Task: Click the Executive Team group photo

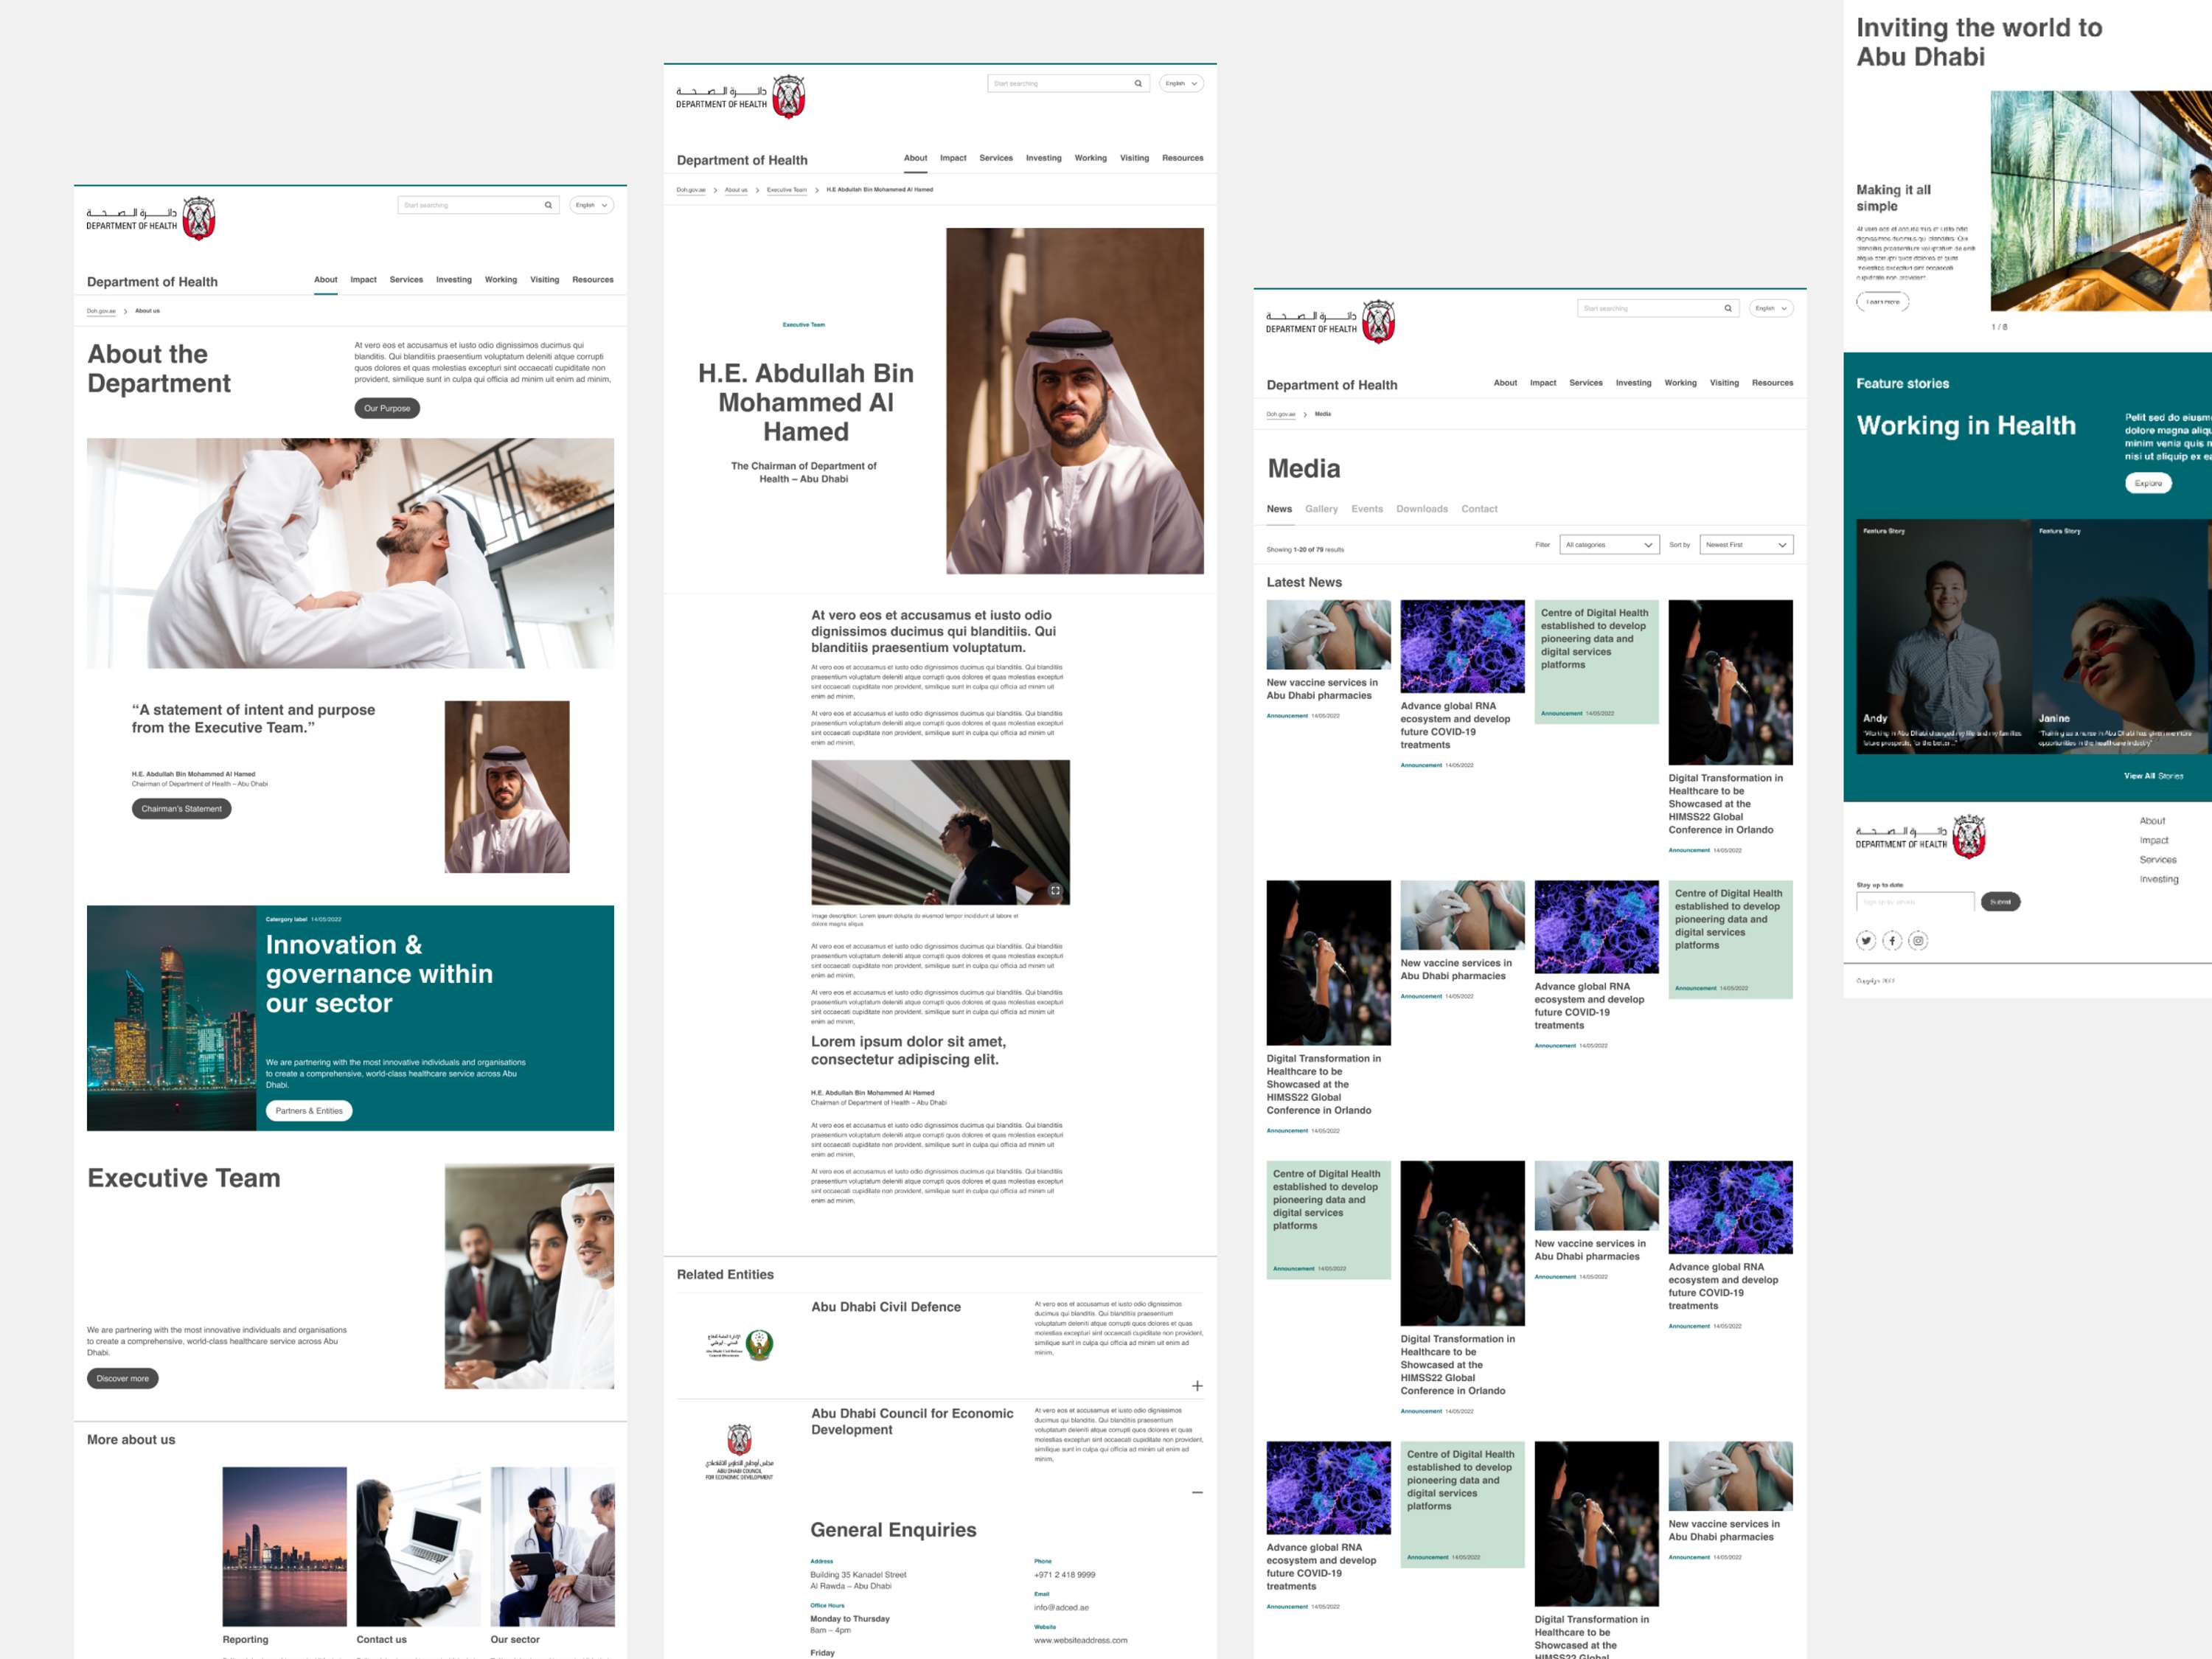Action: point(529,1276)
